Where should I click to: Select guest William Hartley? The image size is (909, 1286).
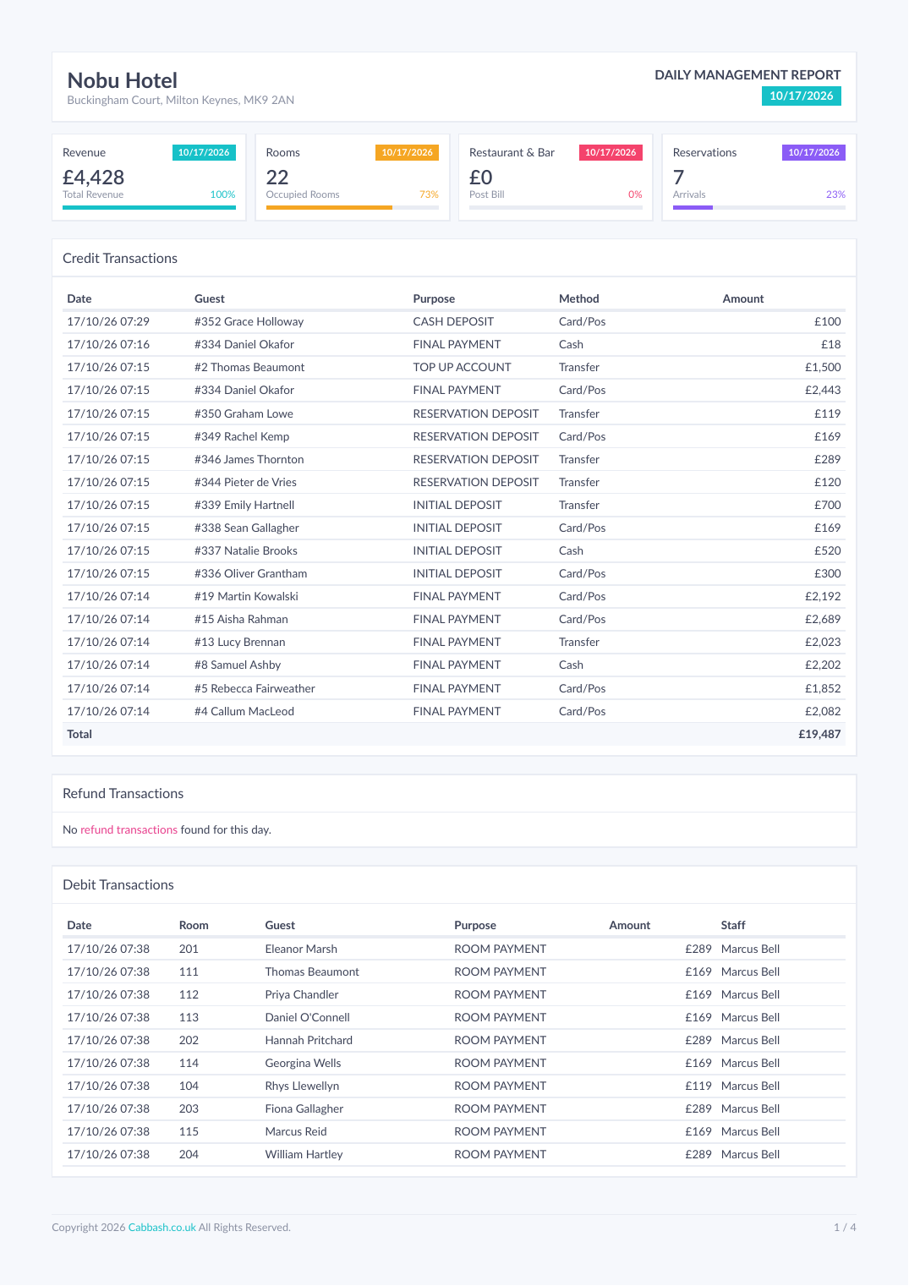(304, 1155)
